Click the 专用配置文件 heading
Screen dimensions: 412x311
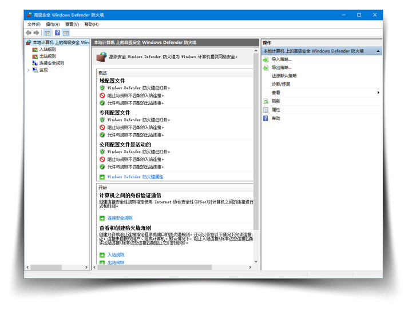coord(114,113)
